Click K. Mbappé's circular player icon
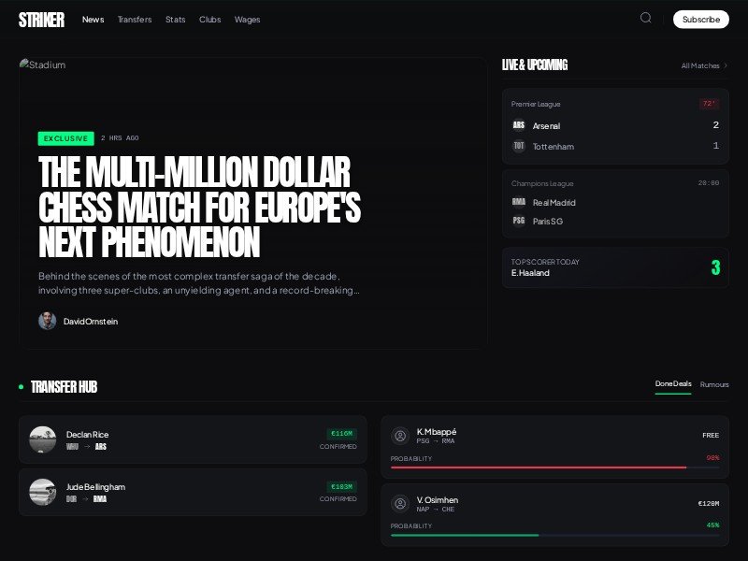The image size is (748, 561). (400, 436)
